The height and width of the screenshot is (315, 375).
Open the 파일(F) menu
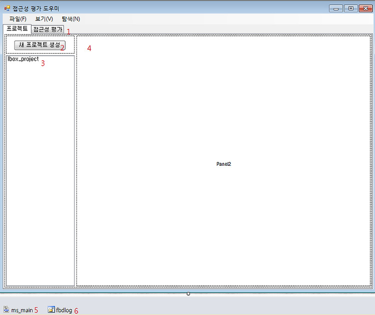[17, 19]
